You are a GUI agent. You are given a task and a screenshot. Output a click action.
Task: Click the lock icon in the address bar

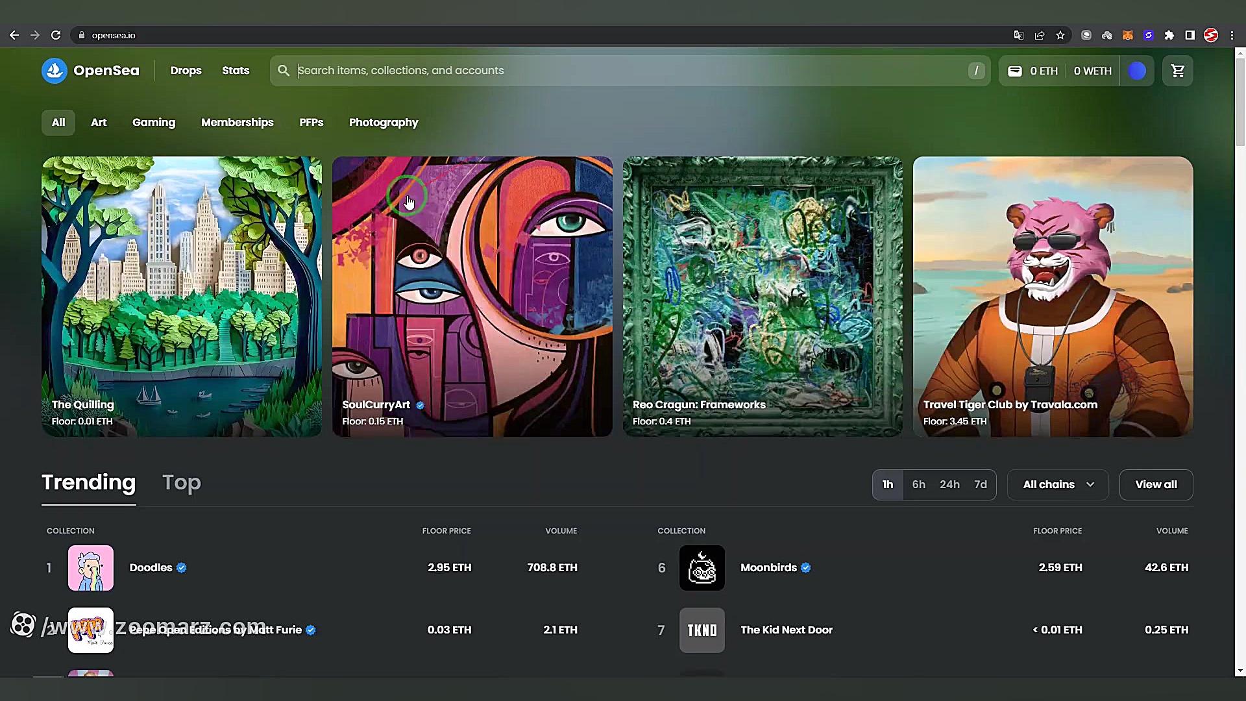[x=81, y=35]
